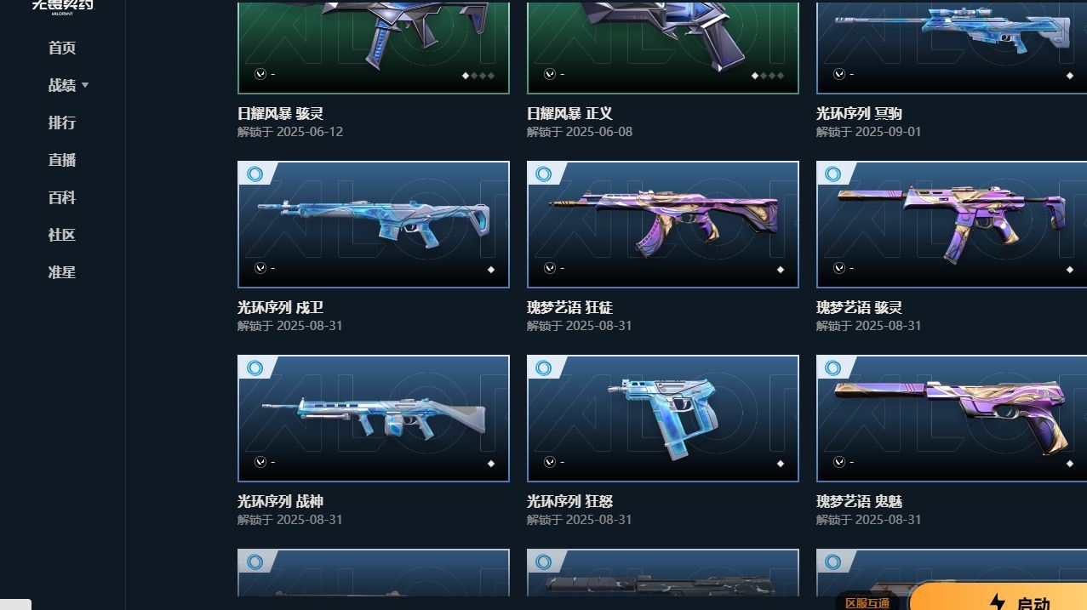The image size is (1087, 610).
Task: Select last level diamond on 日耀风暴 正义 card
Action: pyautogui.click(x=781, y=76)
